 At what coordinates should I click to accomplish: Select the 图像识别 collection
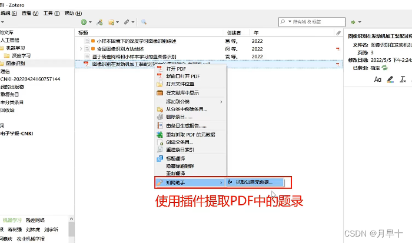(15, 64)
